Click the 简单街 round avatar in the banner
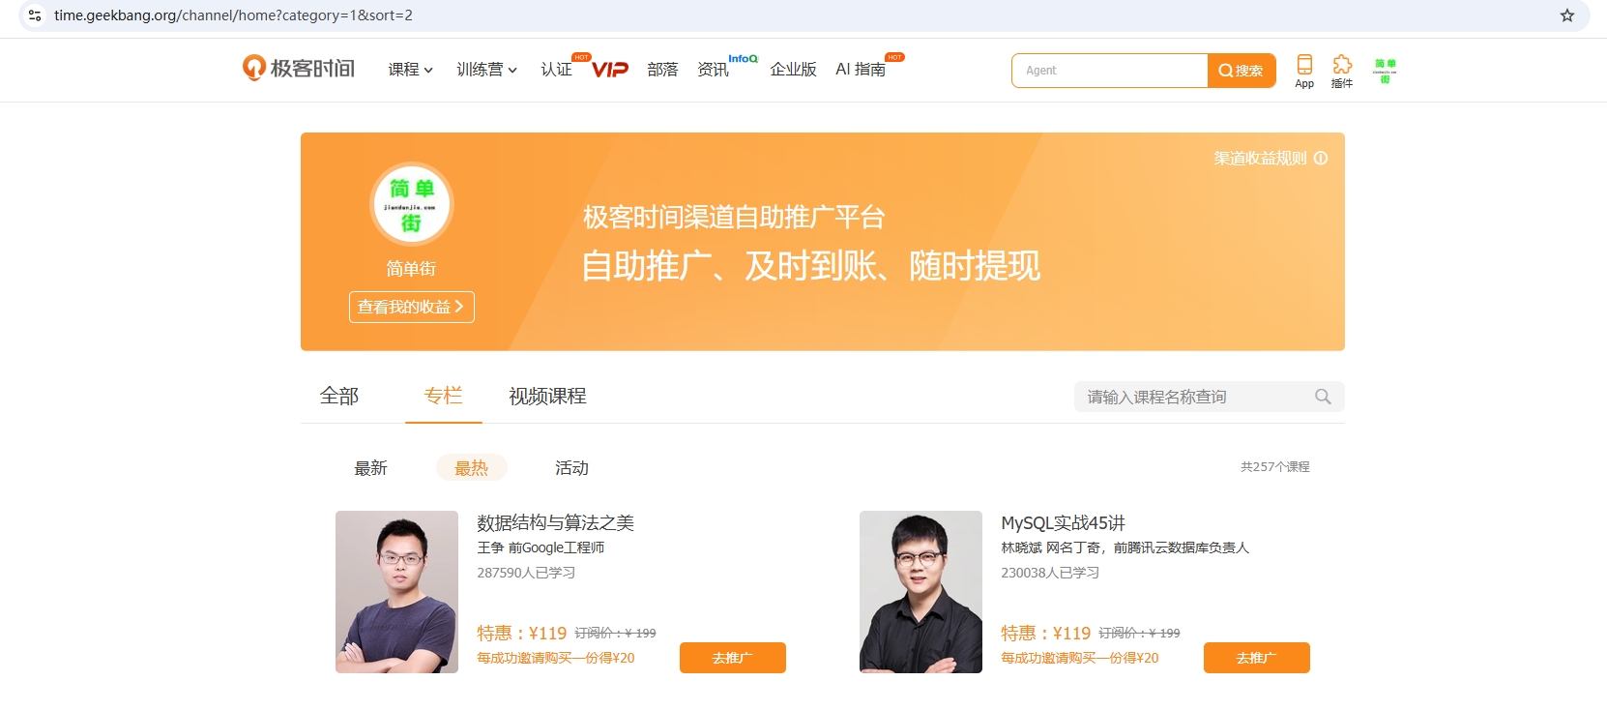The height and width of the screenshot is (710, 1607). [x=412, y=204]
